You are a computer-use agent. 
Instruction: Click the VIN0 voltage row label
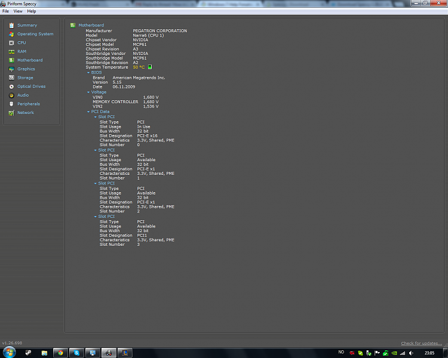tap(97, 97)
